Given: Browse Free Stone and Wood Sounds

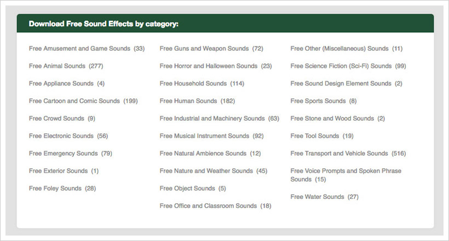Looking at the screenshot, I should click(332, 119).
